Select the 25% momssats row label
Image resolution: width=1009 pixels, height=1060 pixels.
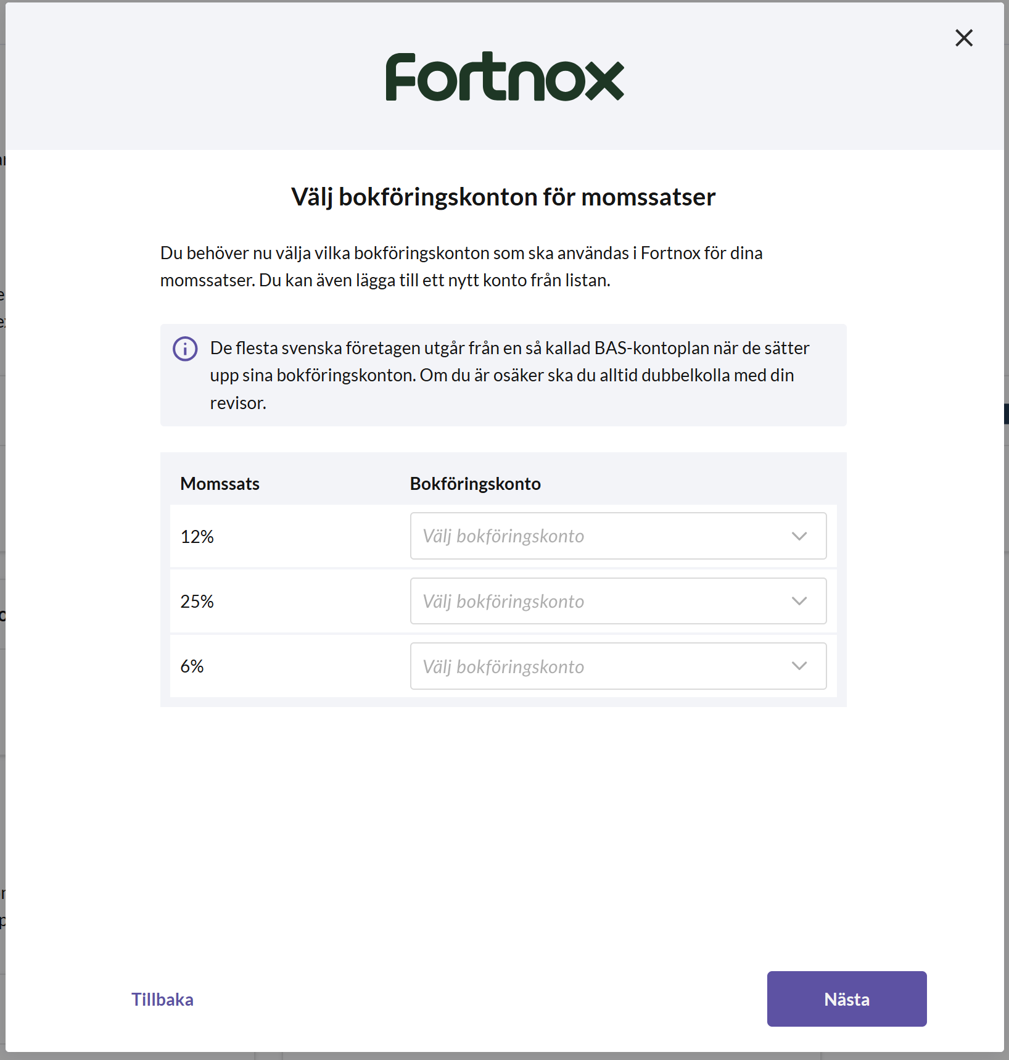(197, 602)
